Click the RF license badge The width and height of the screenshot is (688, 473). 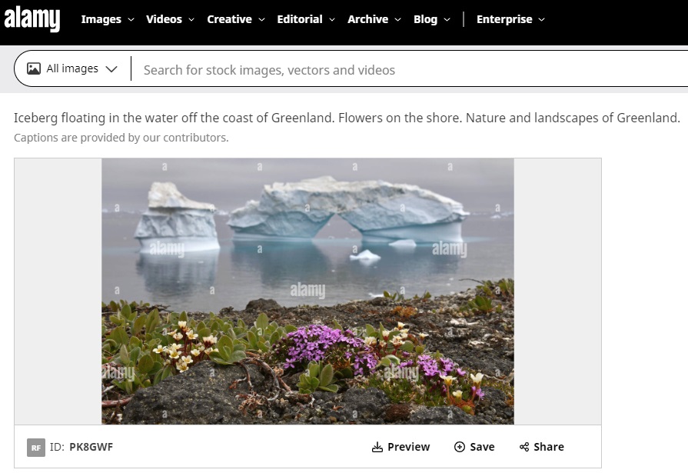tap(36, 448)
